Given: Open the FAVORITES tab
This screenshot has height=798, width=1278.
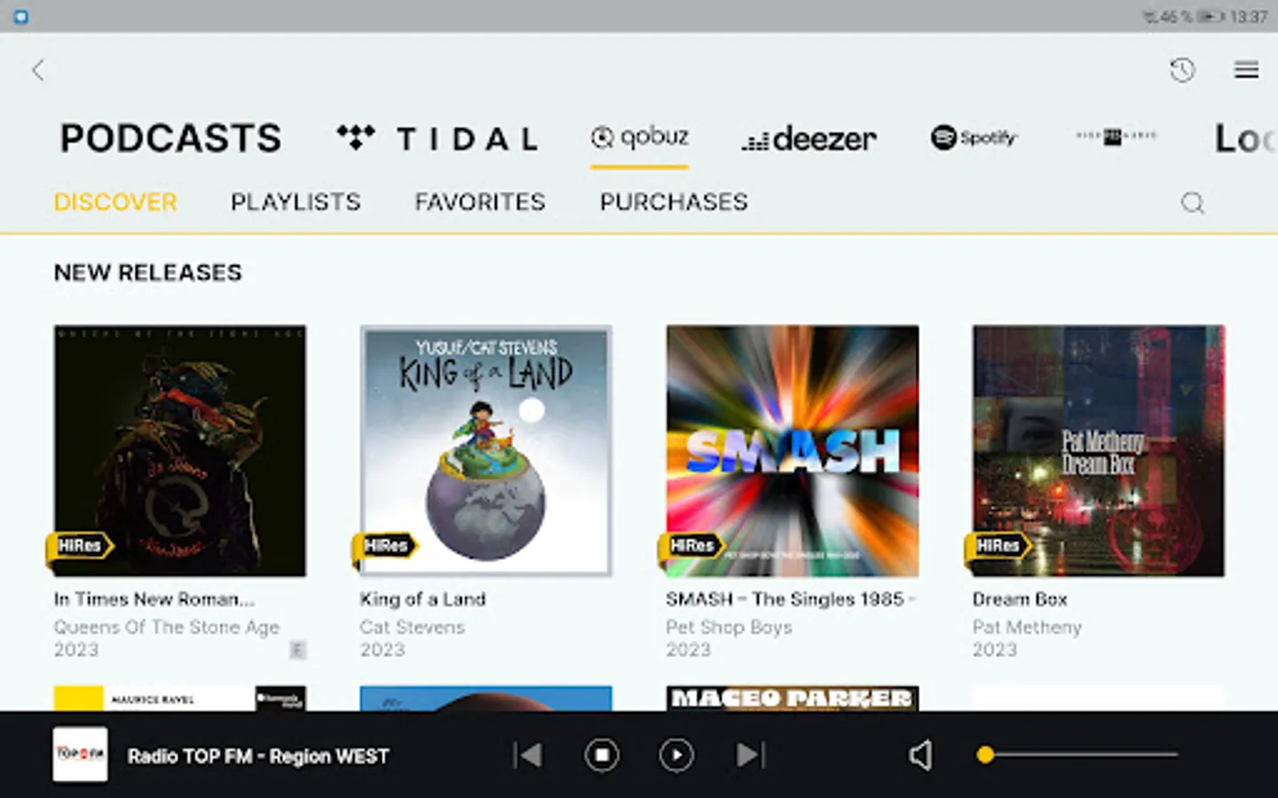Looking at the screenshot, I should point(480,202).
